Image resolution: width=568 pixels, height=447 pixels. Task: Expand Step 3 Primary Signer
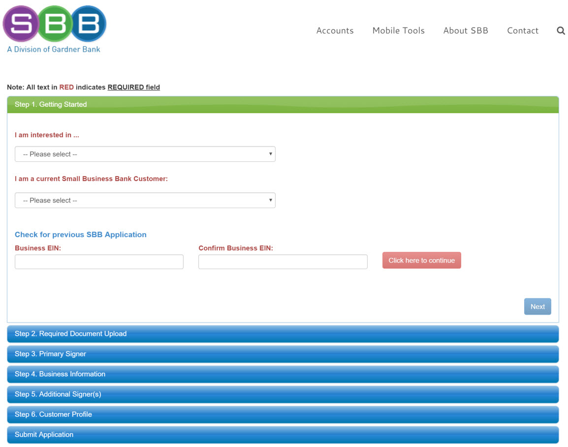tap(283, 354)
